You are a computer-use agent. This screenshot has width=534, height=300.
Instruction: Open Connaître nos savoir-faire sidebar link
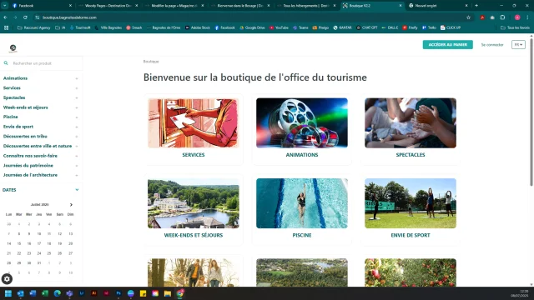[30, 156]
